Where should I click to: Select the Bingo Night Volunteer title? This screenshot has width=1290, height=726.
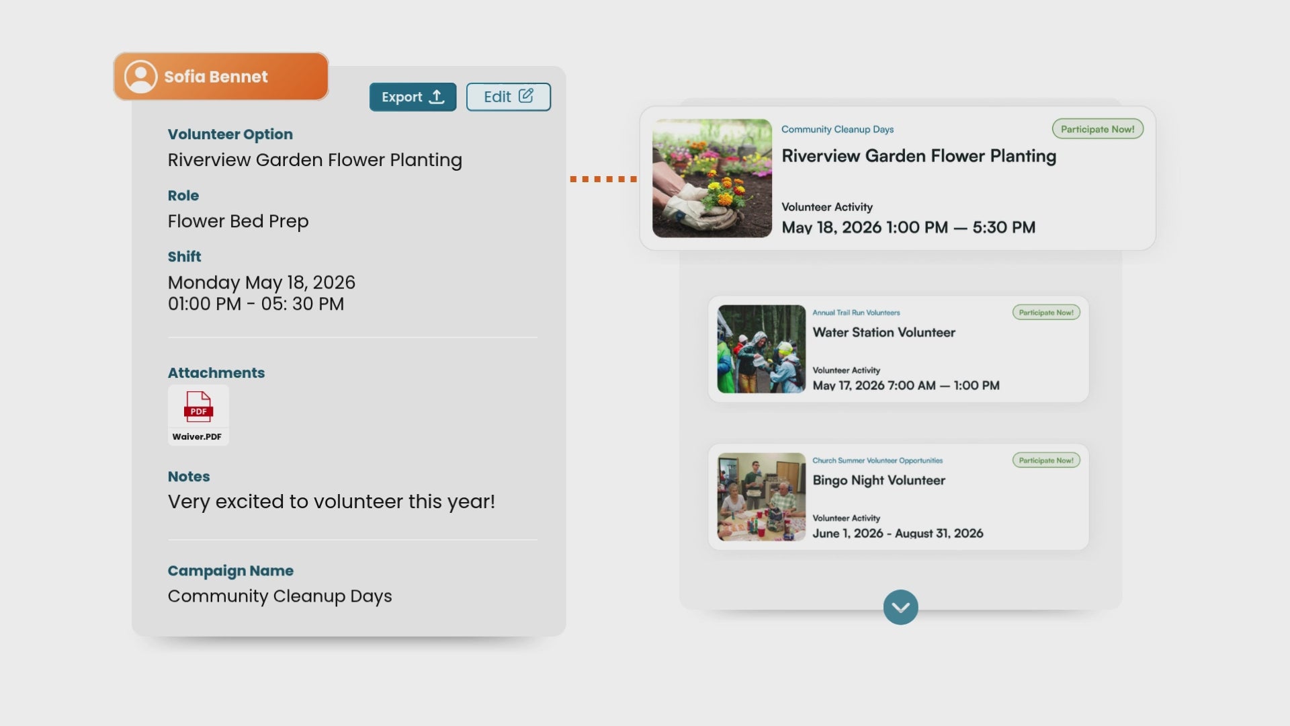(878, 480)
